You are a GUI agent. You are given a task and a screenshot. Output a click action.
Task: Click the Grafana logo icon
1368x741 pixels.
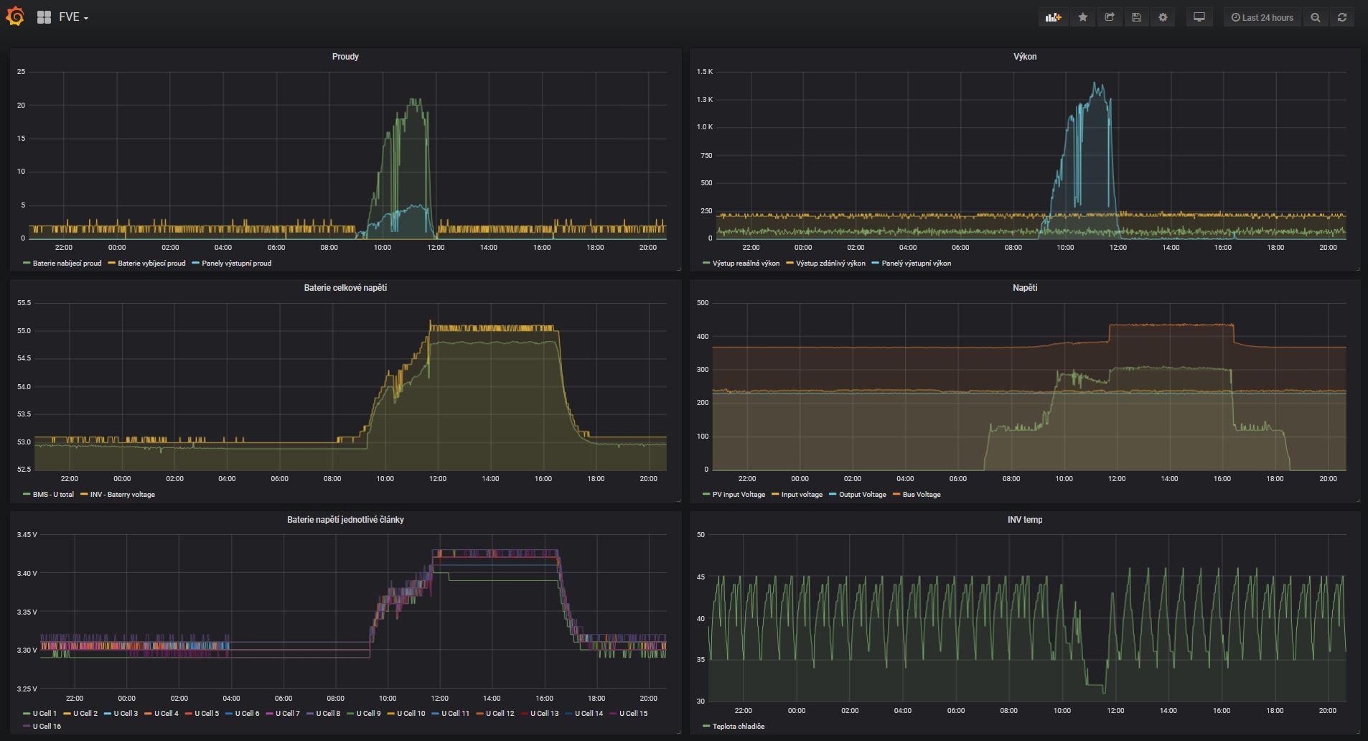pos(15,17)
